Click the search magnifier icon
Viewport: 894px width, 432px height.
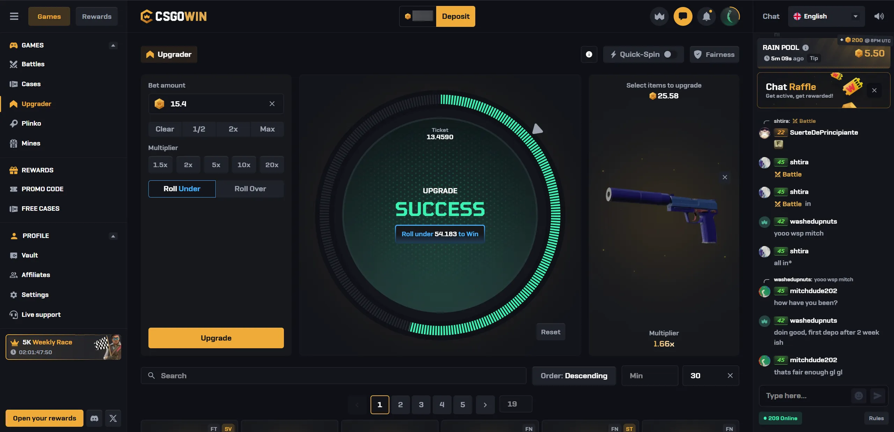pos(152,375)
